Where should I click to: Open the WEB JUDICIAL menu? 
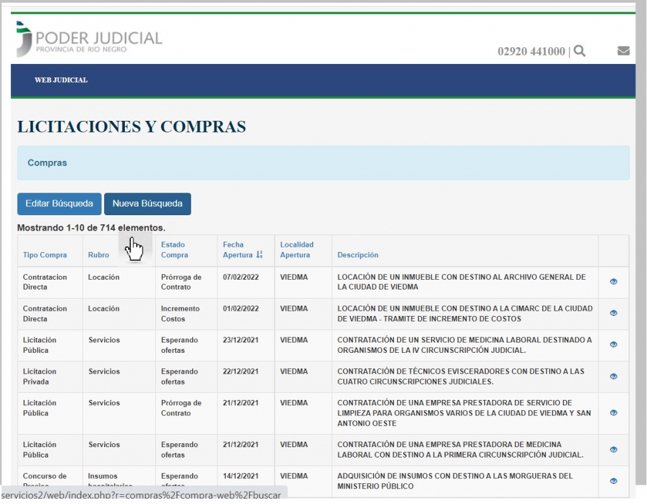(61, 80)
